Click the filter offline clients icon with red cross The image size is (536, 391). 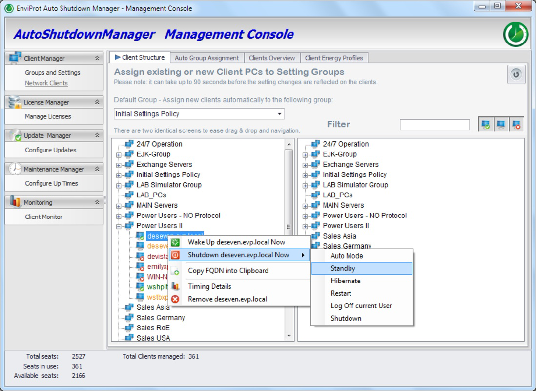click(x=516, y=124)
